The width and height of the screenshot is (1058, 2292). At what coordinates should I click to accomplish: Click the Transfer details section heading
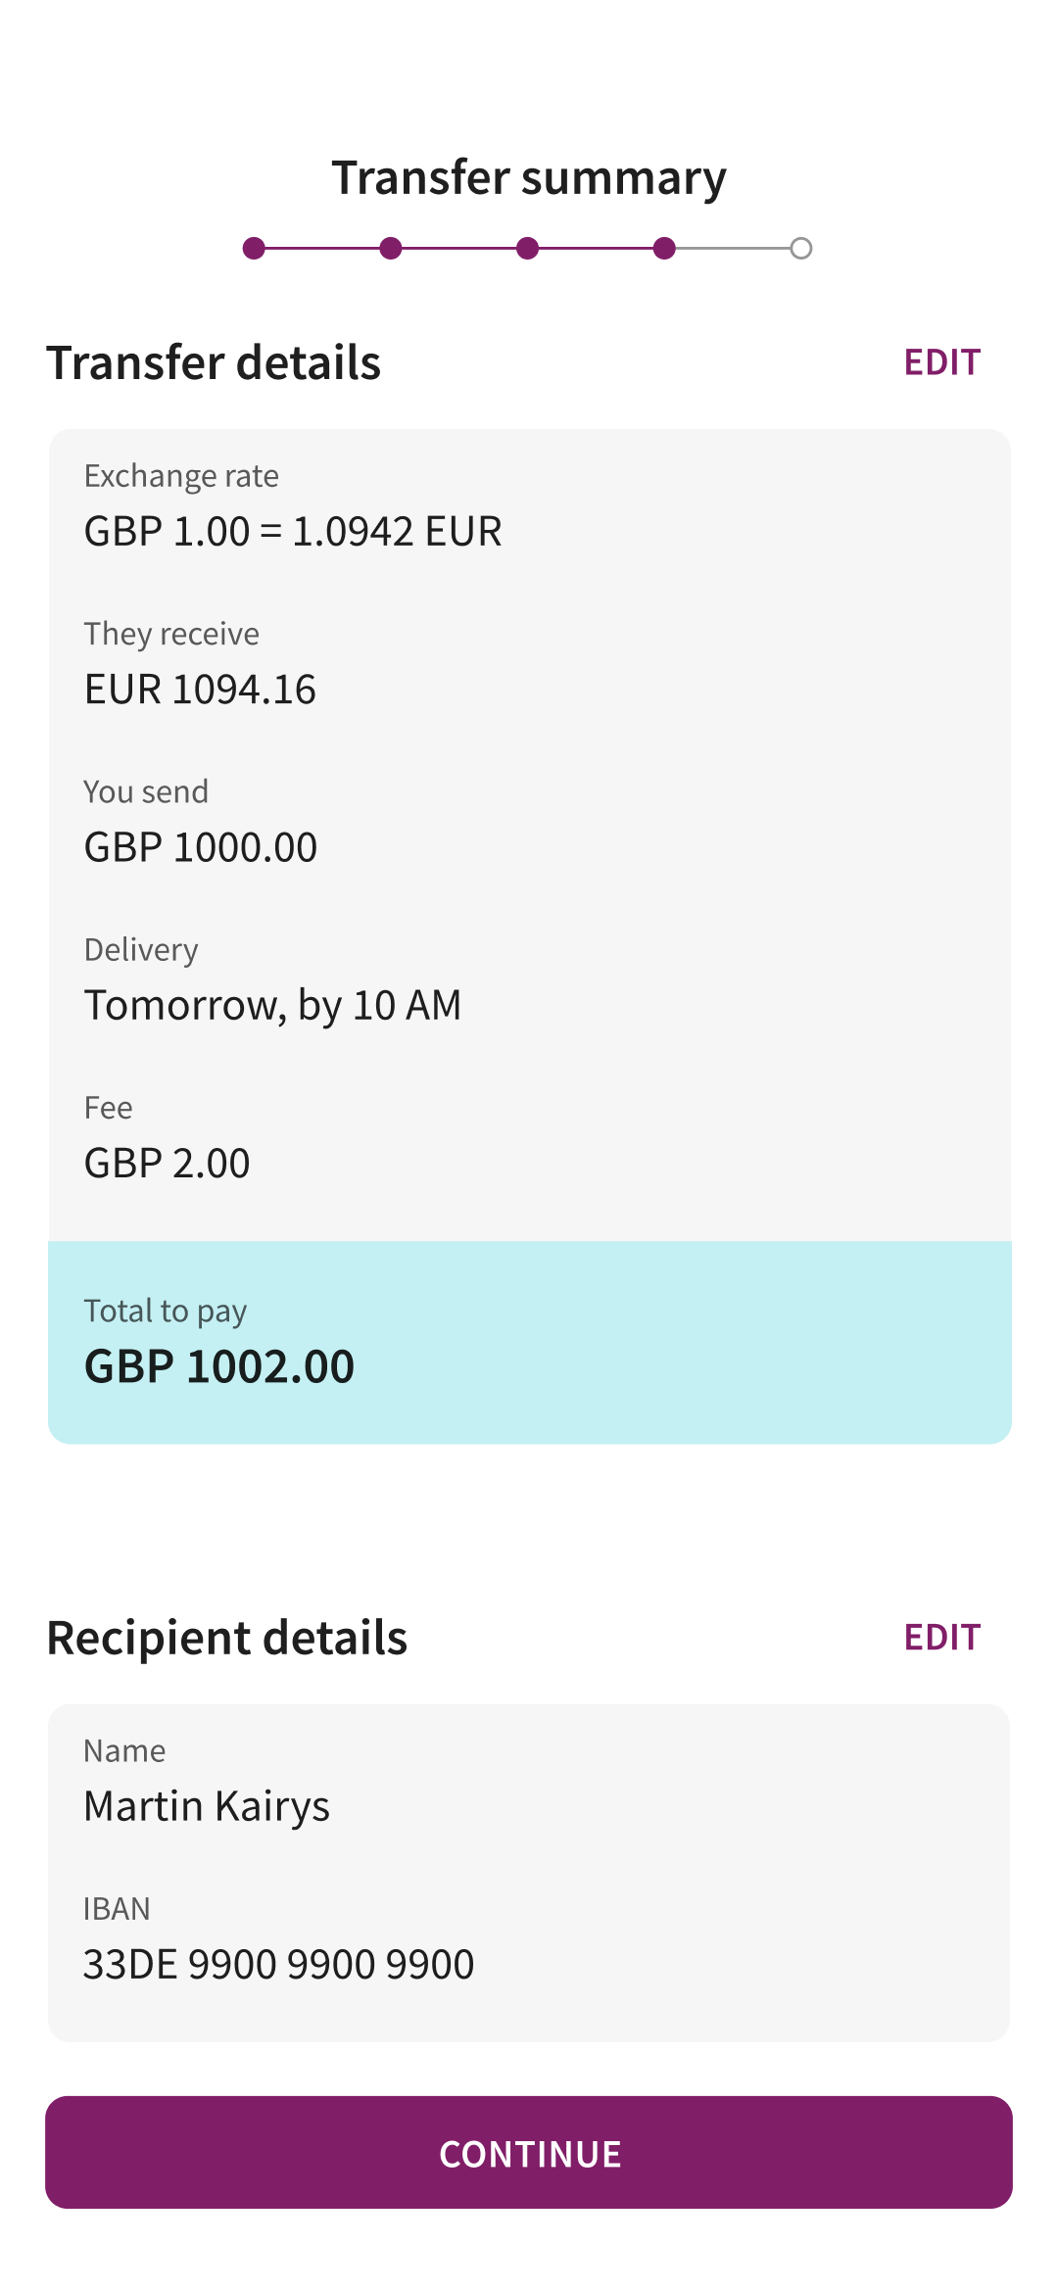point(214,362)
